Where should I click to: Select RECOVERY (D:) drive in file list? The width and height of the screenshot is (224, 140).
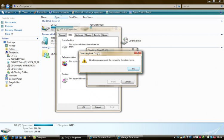tap(96, 25)
